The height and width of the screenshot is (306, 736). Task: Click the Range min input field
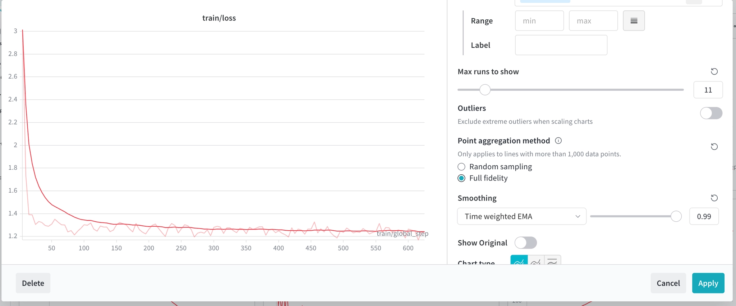pyautogui.click(x=539, y=21)
